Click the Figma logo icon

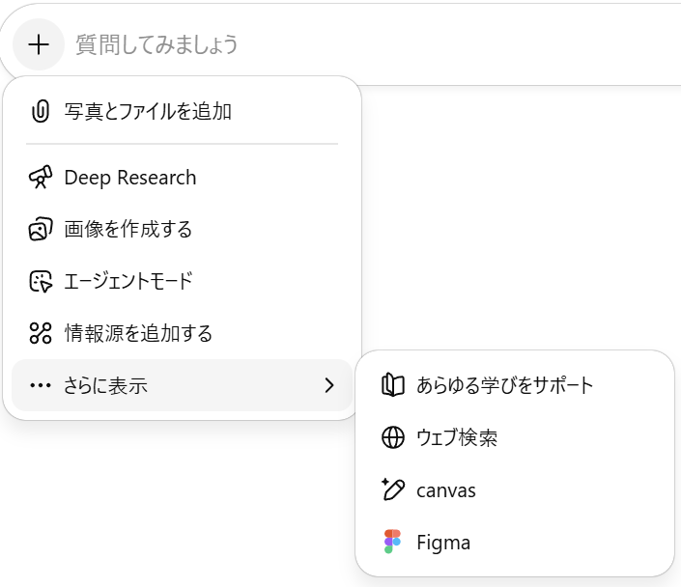392,542
